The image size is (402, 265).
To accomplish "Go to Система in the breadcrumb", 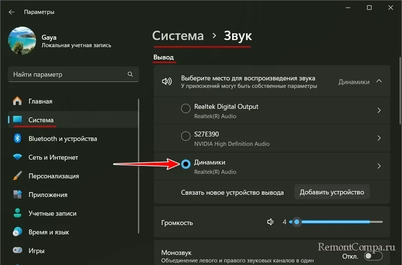I will [x=178, y=36].
